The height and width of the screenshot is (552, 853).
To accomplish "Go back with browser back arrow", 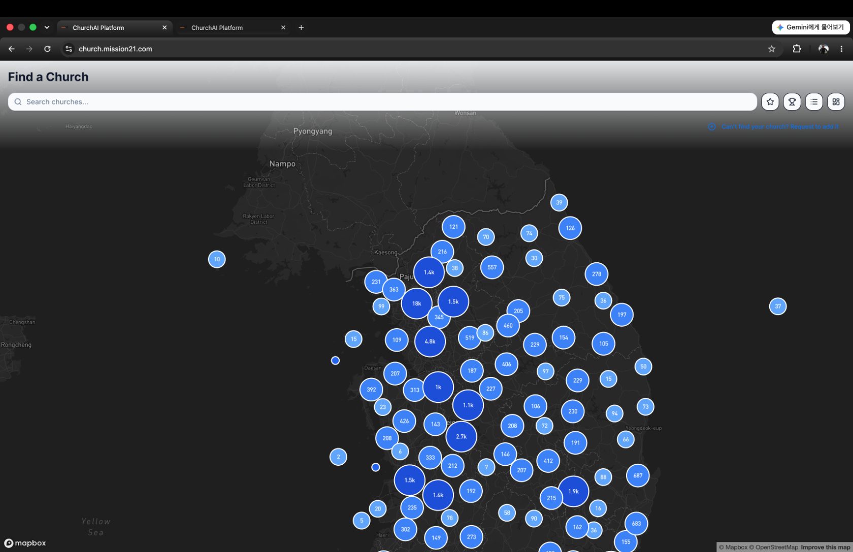I will click(12, 49).
